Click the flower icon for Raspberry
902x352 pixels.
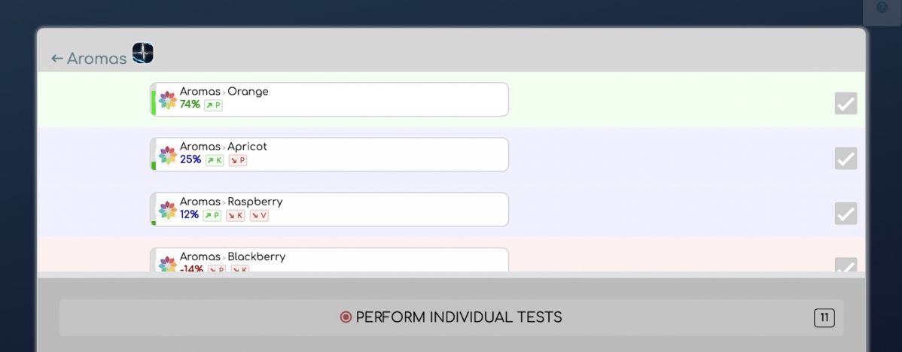pyautogui.click(x=168, y=210)
